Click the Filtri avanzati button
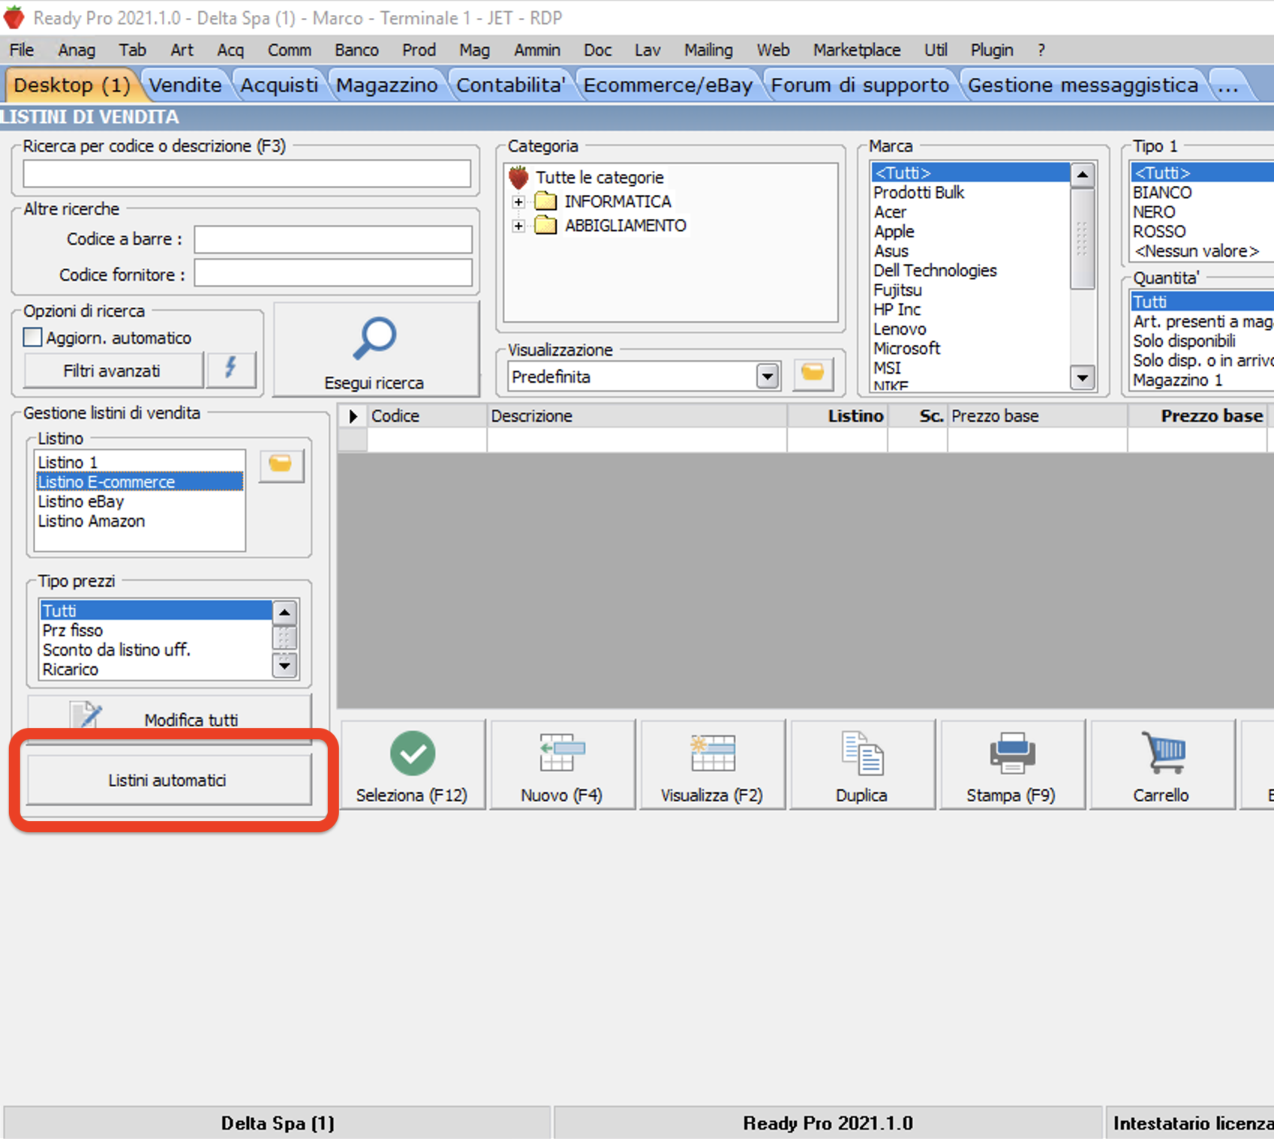The height and width of the screenshot is (1139, 1274). pyautogui.click(x=113, y=371)
